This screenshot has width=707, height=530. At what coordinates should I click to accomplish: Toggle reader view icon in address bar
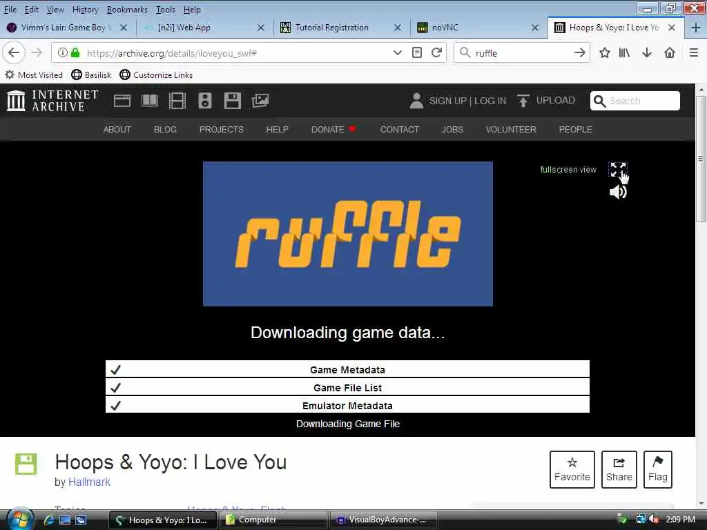coord(417,52)
